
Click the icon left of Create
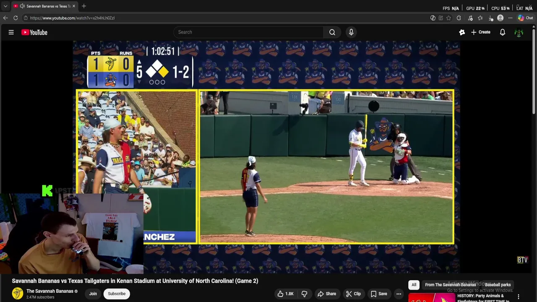point(462,32)
